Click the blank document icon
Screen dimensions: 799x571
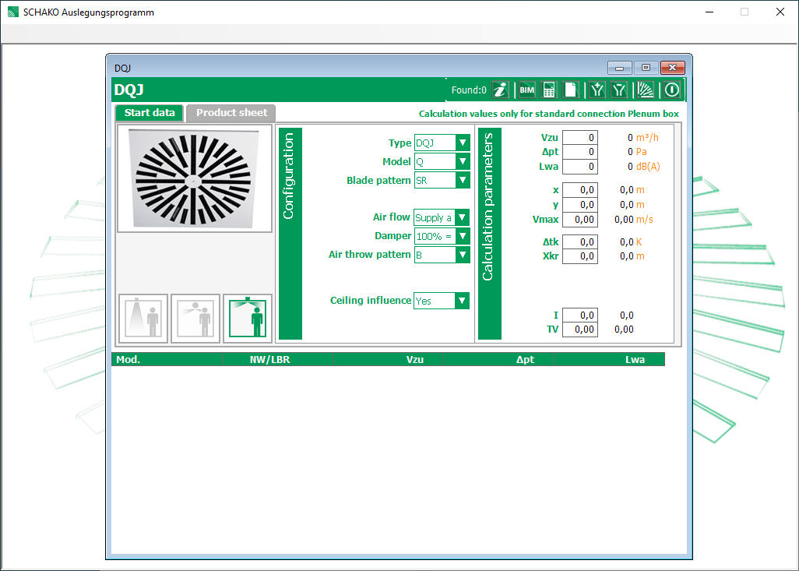coord(570,90)
